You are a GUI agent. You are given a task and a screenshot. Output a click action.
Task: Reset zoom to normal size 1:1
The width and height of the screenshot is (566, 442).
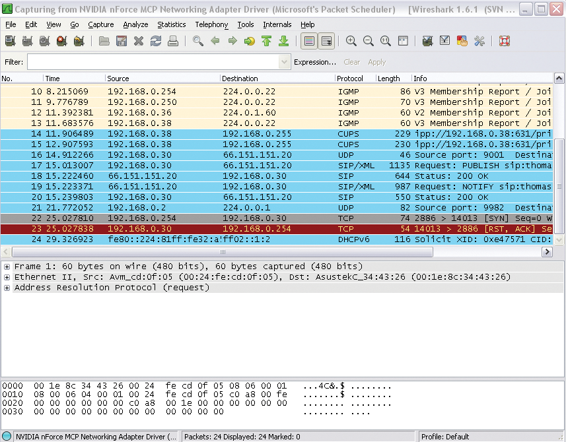(x=386, y=41)
